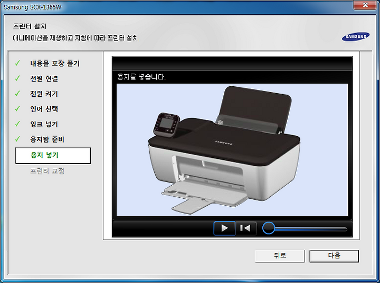
Task: Click the green checkmark beside 전원 연결
Action: coord(18,78)
